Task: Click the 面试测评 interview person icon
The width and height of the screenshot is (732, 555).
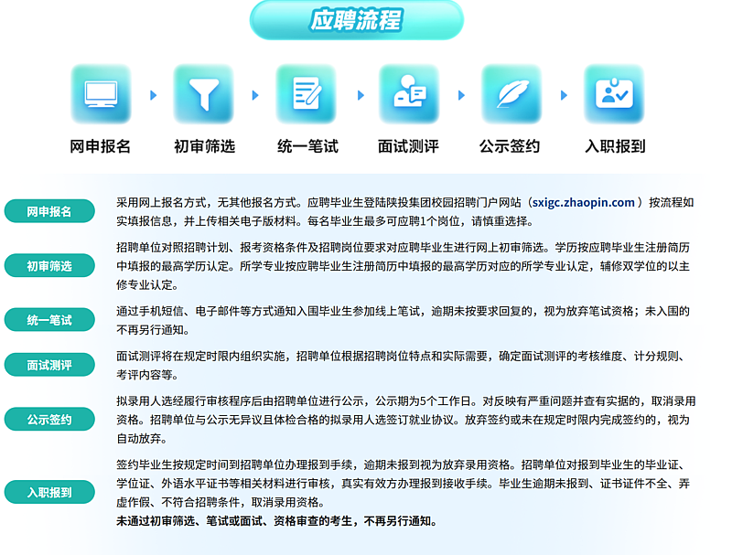Action: pyautogui.click(x=408, y=94)
